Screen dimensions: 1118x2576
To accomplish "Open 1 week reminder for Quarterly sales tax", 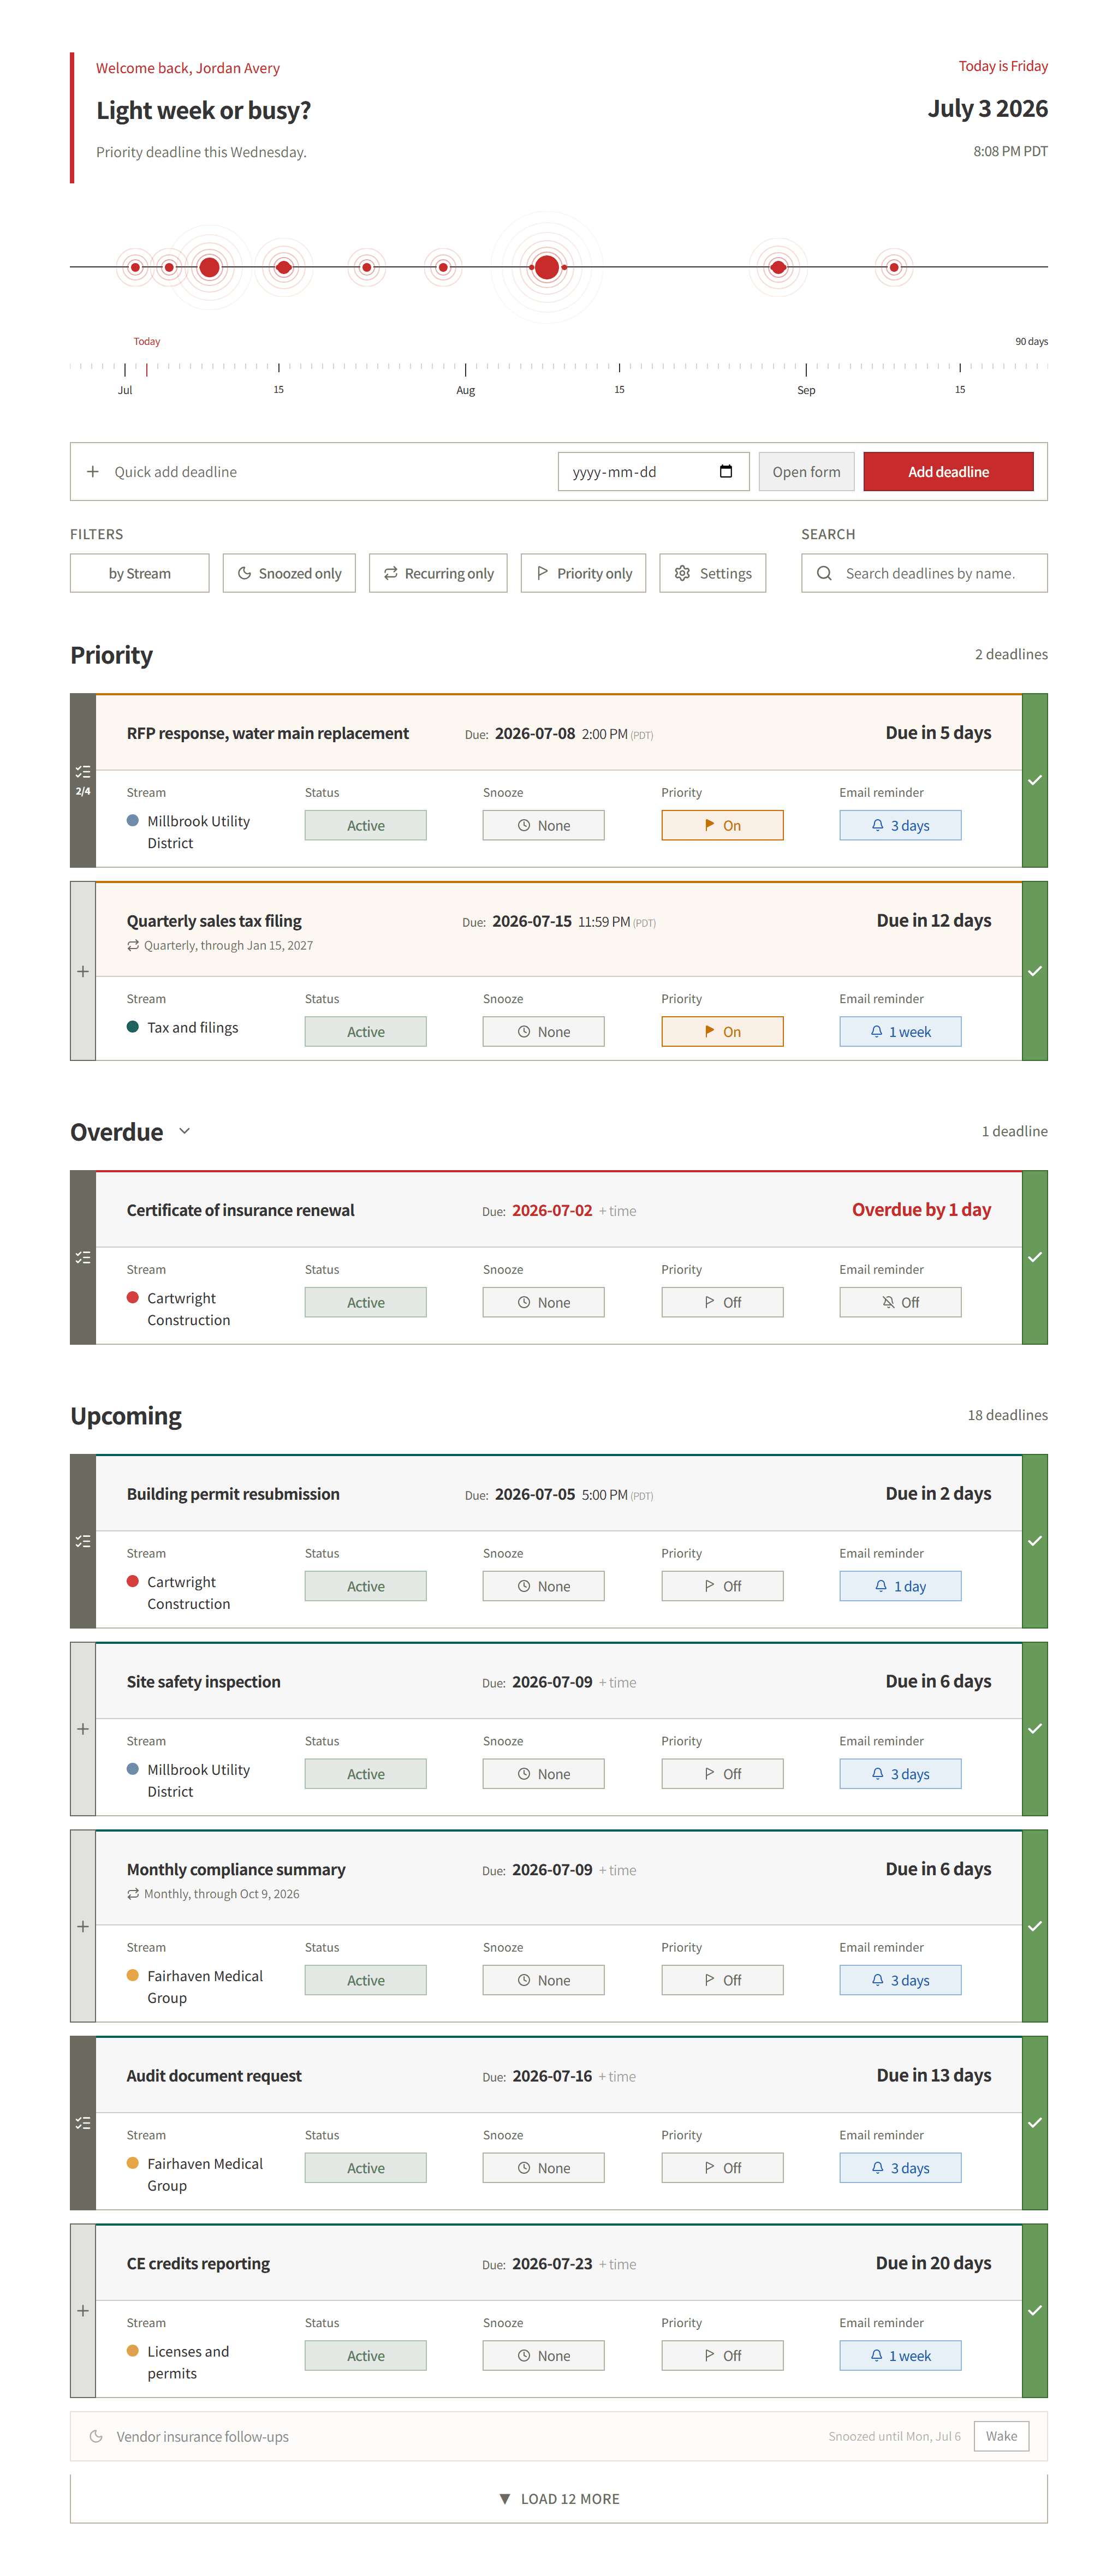I will coord(900,1031).
